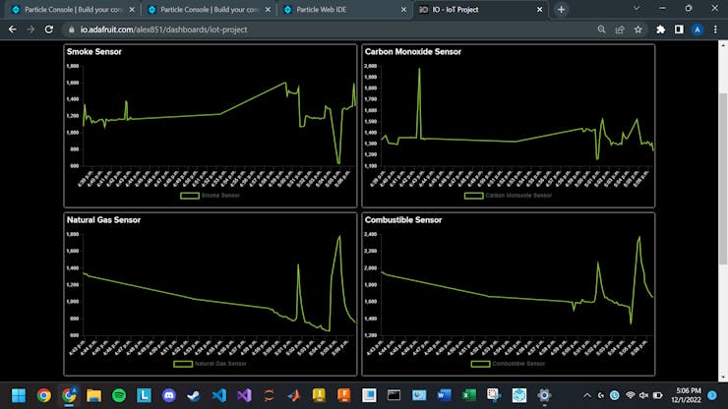Click the muted volume tray icon
Image resolution: width=728 pixels, height=409 pixels.
coord(643,395)
